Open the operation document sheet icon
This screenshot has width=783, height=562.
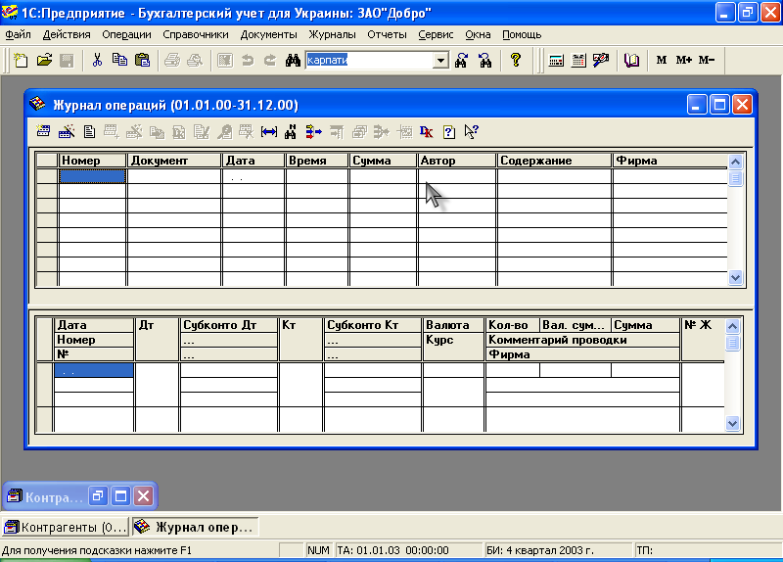coord(89,132)
